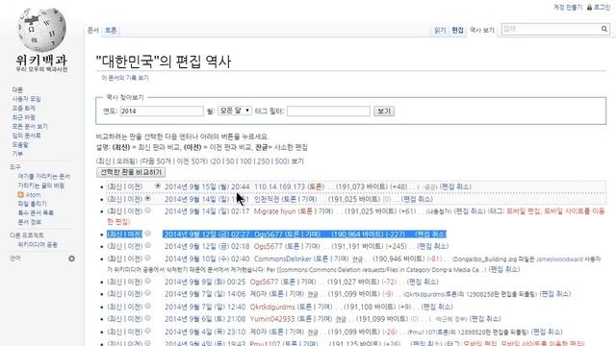Click the 보기 filter button
616x346 pixels.
pos(384,111)
